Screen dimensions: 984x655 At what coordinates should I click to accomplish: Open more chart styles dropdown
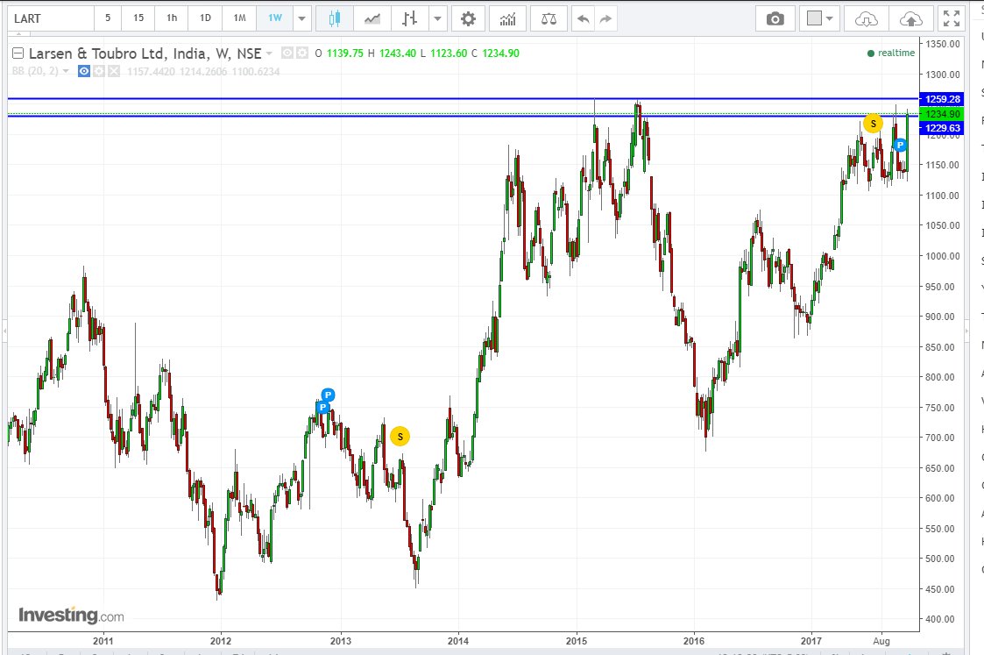tap(437, 18)
